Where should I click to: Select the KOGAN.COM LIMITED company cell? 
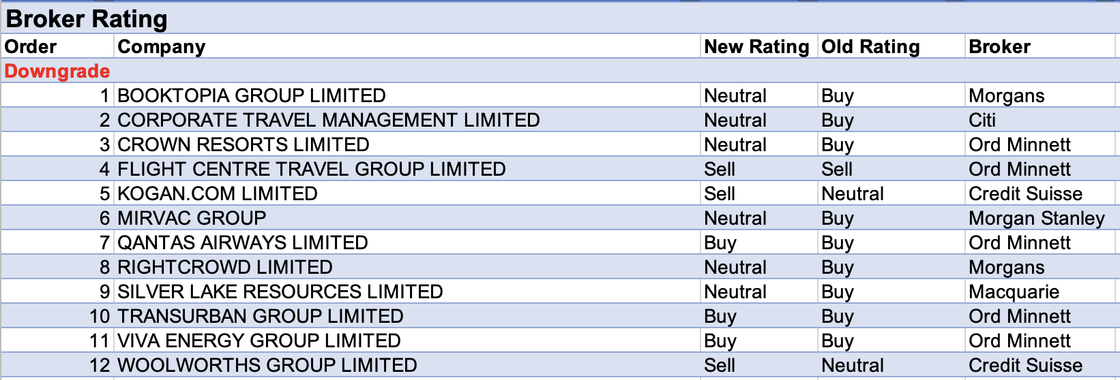pos(218,193)
